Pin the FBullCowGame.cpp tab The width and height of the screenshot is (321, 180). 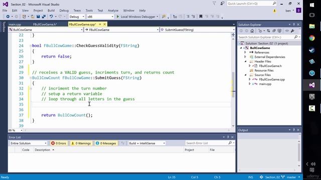(100, 24)
